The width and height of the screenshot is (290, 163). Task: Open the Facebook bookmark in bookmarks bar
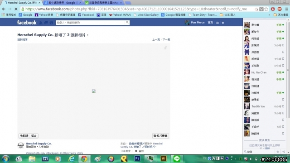click(86, 15)
